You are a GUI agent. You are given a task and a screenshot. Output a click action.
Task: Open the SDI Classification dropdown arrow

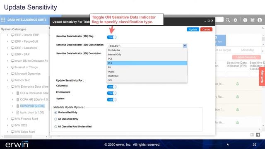pos(185,46)
